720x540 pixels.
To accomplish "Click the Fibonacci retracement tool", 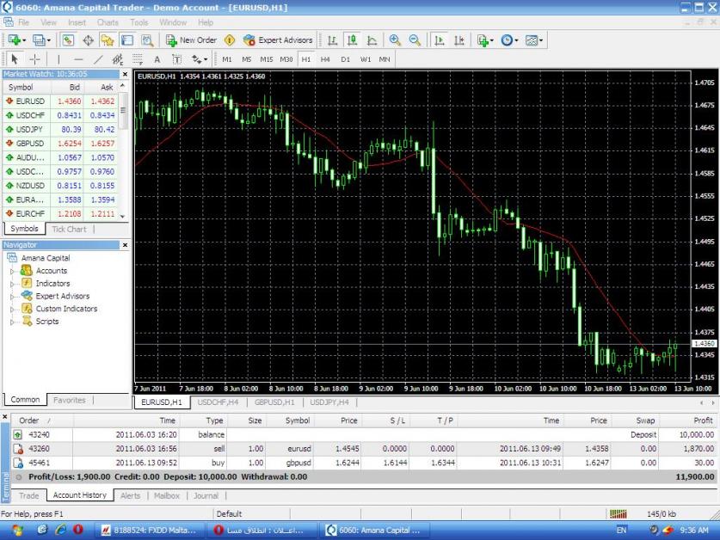I will [x=138, y=59].
